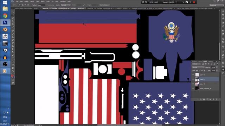This screenshot has width=225, height=126.
Task: Select the Paint Bucket tool
Action: 13,46
